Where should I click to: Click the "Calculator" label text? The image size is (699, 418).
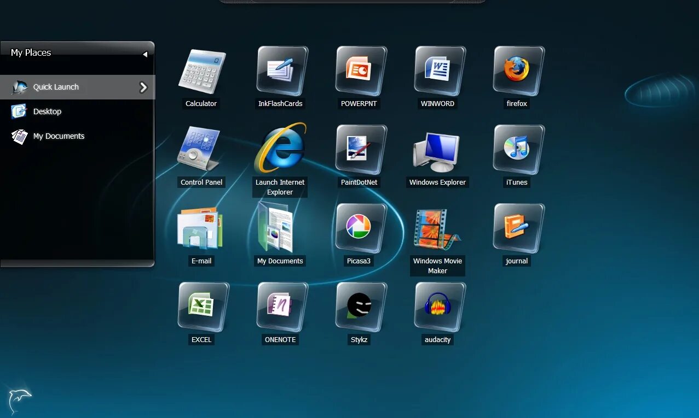(x=201, y=103)
